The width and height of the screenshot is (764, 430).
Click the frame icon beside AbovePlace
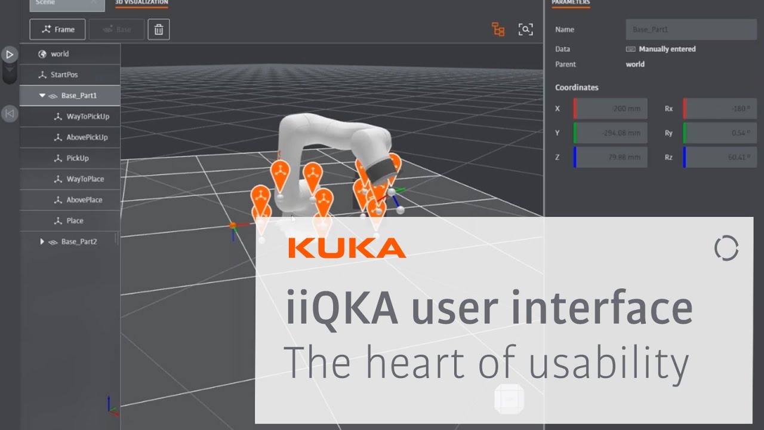click(58, 200)
